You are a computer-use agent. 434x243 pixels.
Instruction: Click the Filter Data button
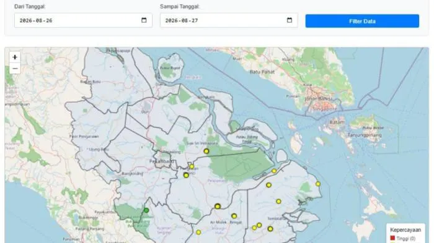click(362, 21)
